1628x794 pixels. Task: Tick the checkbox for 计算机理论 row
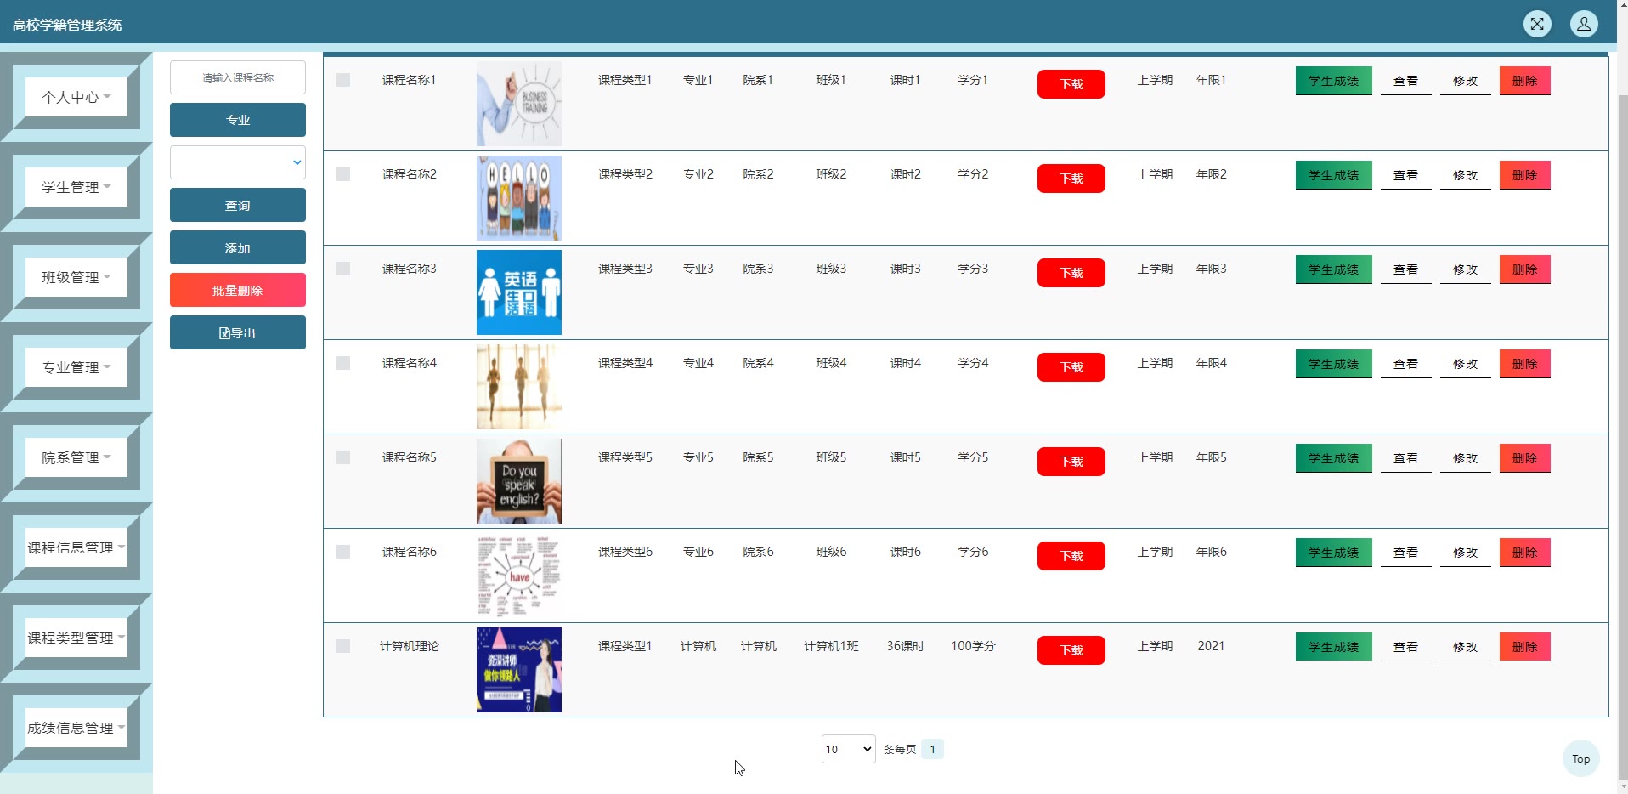pyautogui.click(x=343, y=646)
